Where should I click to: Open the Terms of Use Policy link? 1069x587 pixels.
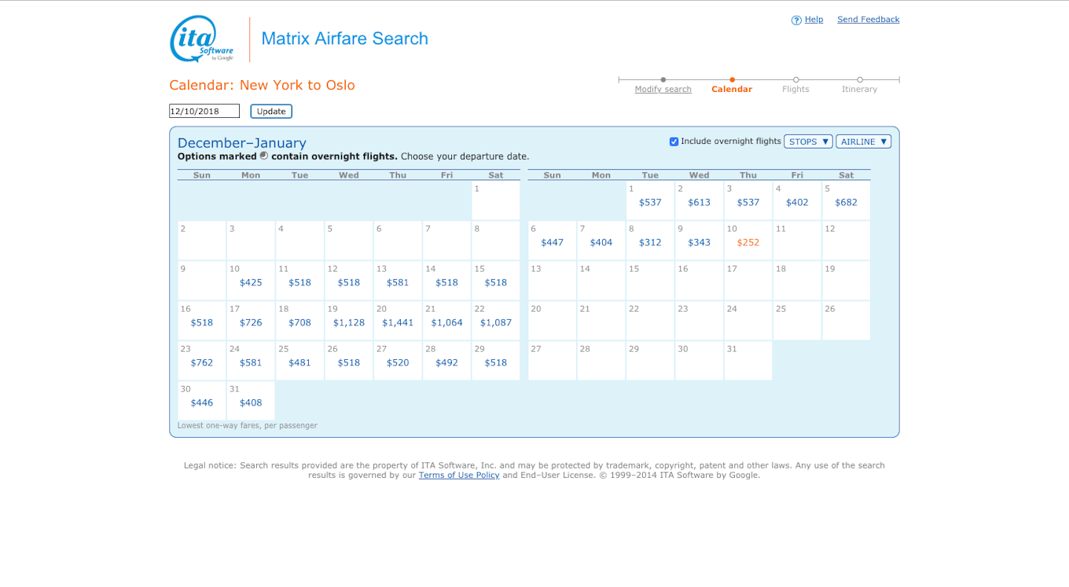click(x=459, y=475)
